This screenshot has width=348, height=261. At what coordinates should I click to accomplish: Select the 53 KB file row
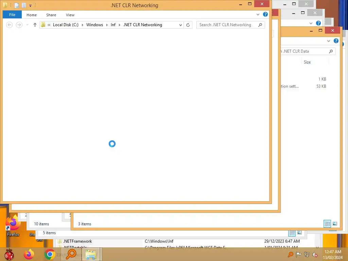[303, 86]
